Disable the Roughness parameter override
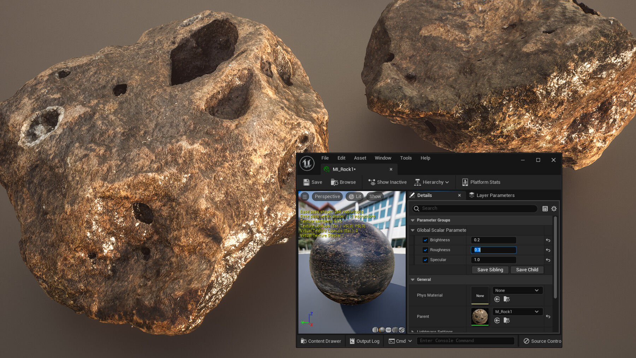The height and width of the screenshot is (358, 636). tap(425, 250)
